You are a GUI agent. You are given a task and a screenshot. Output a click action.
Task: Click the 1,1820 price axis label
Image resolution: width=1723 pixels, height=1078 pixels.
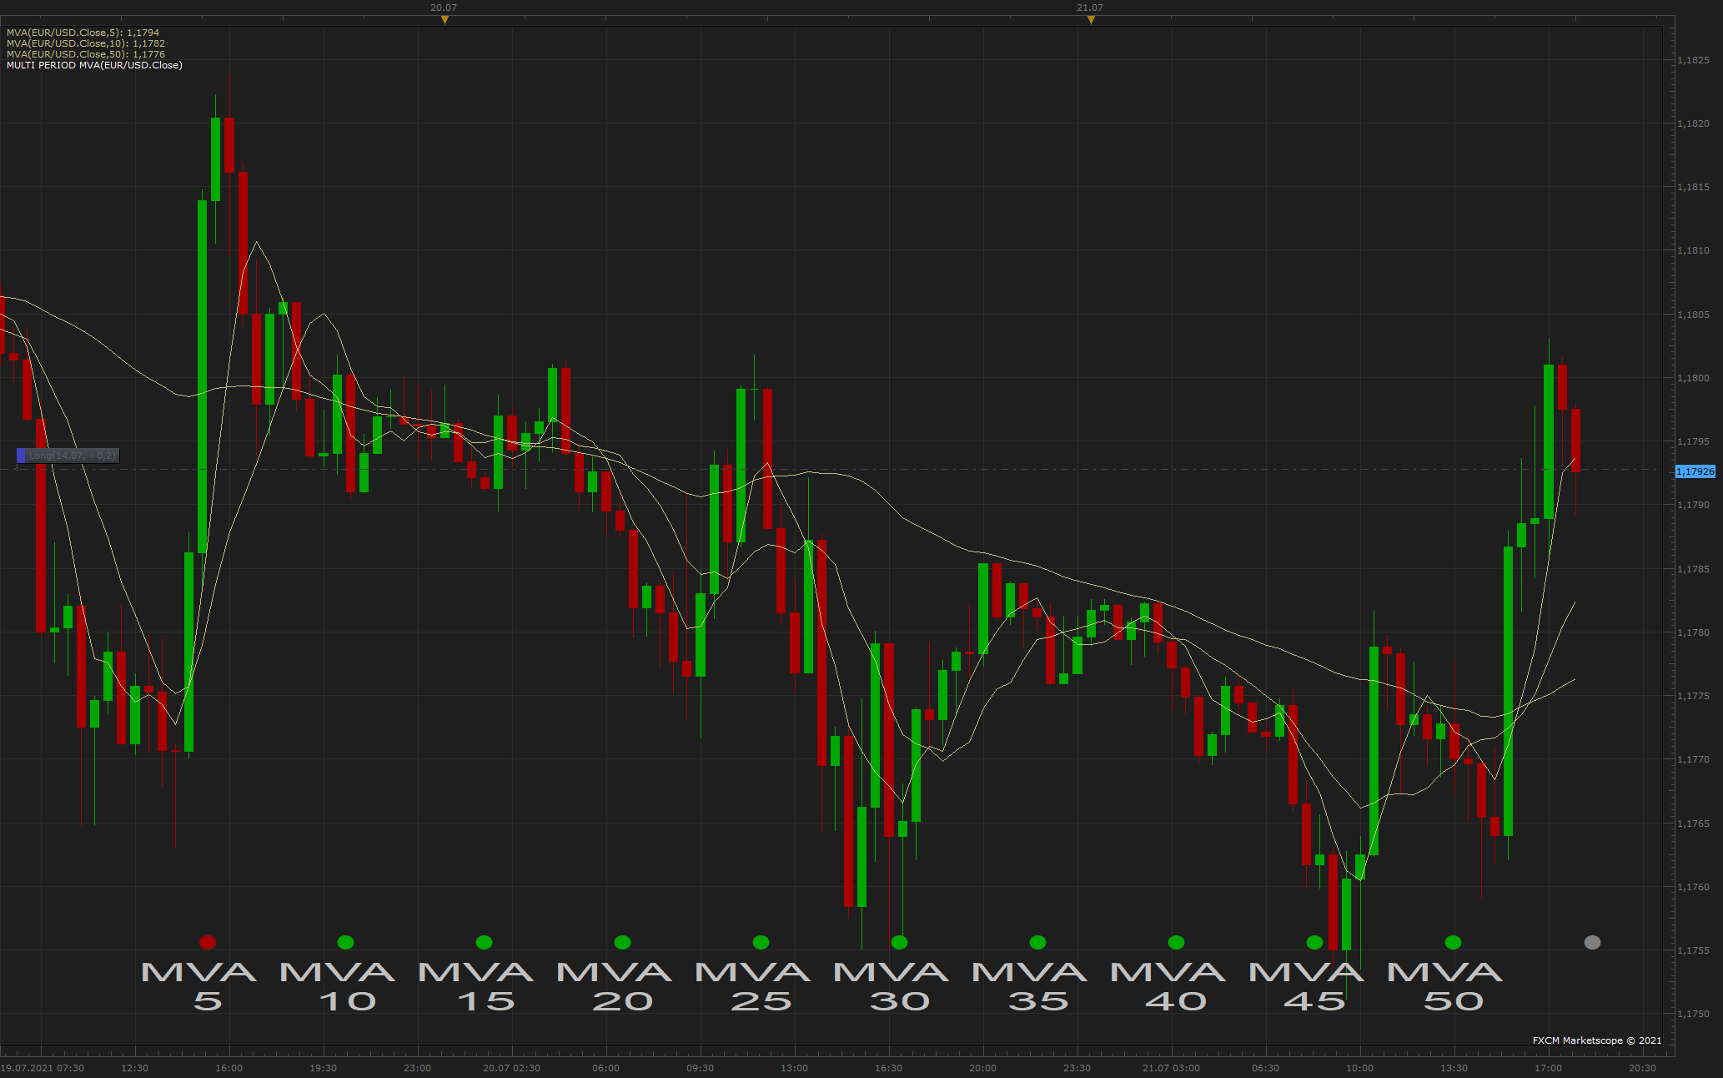1693,123
